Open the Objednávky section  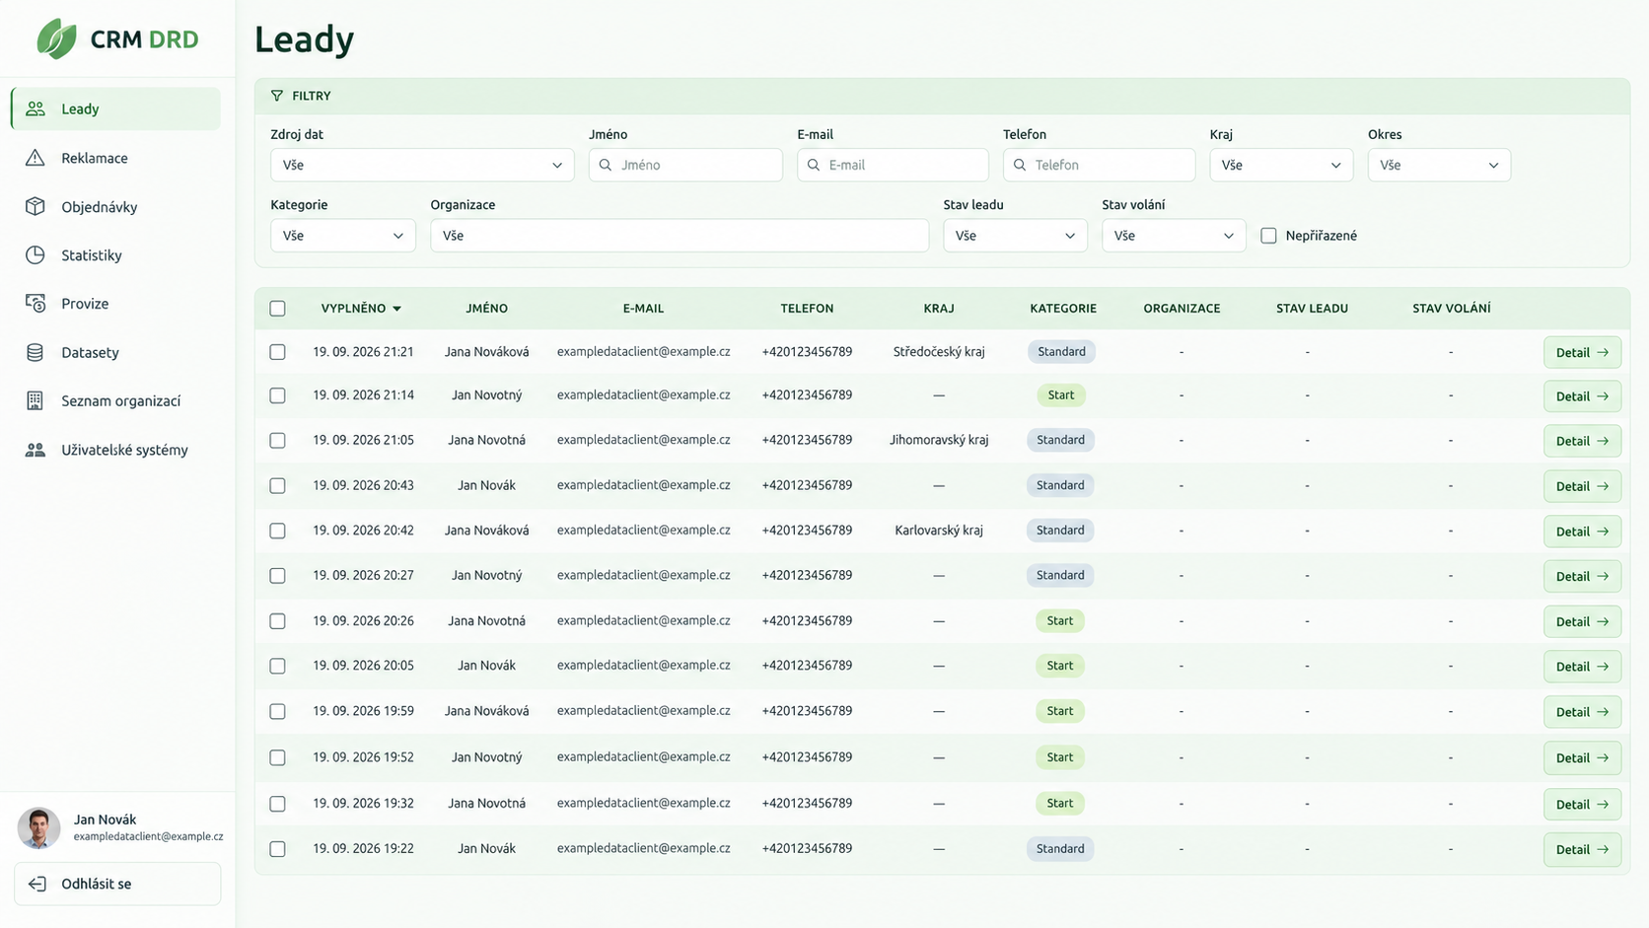click(x=115, y=206)
